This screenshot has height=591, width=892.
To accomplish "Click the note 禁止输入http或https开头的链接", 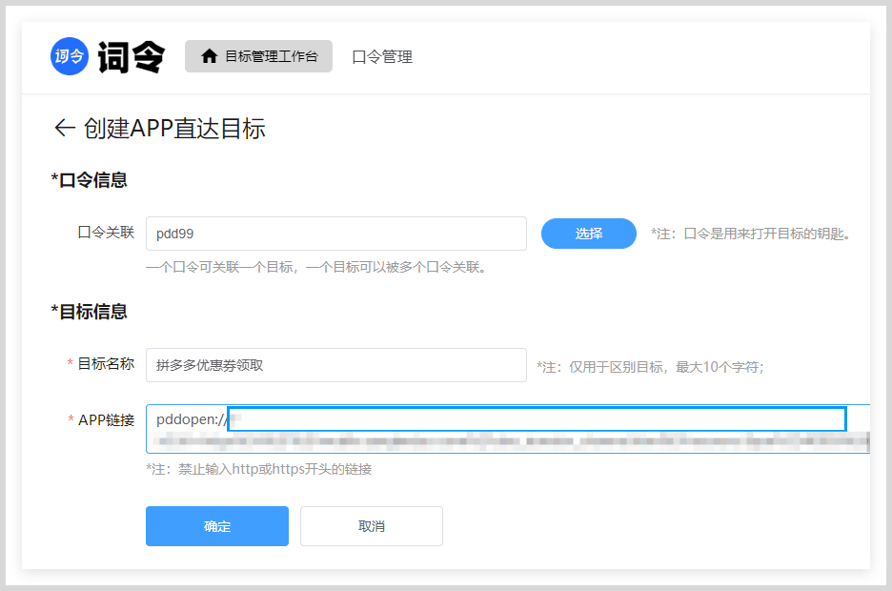I will click(259, 469).
